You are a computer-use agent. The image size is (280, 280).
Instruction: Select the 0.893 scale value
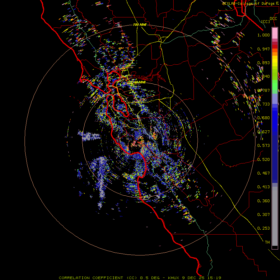point(264,63)
